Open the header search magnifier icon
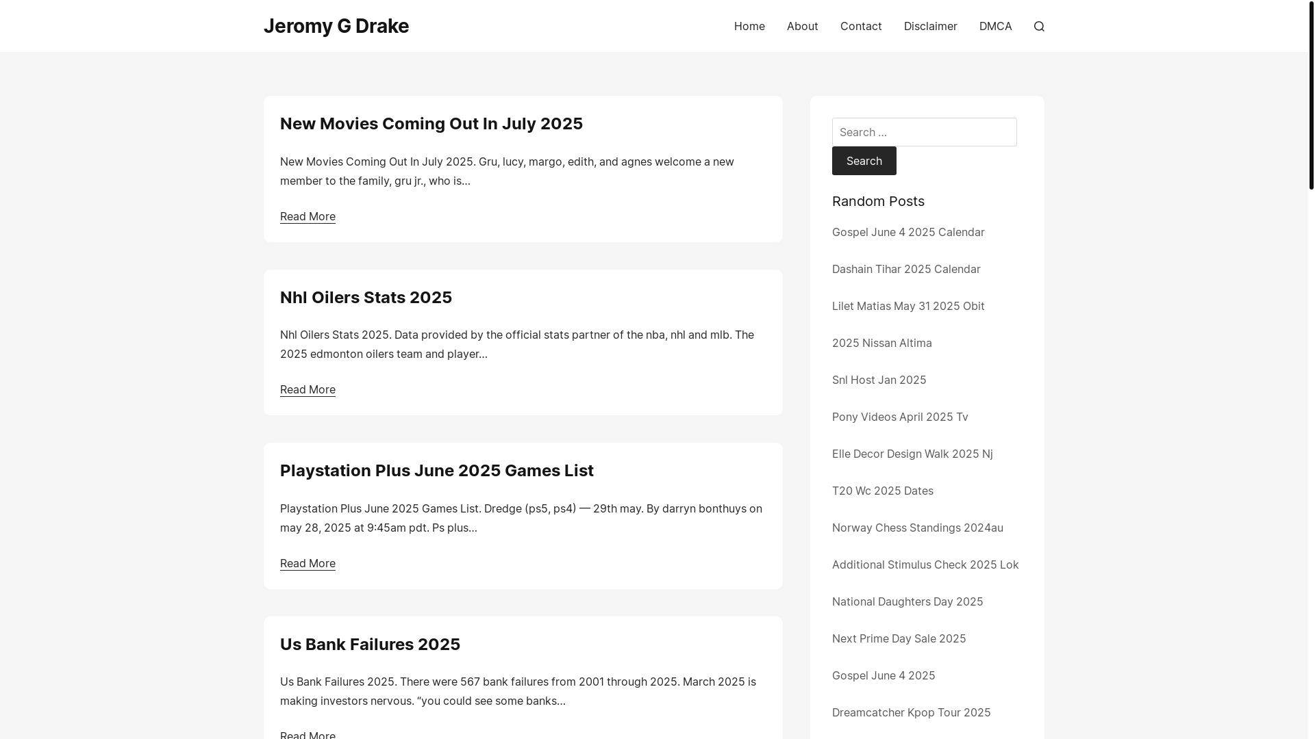 (x=1039, y=26)
